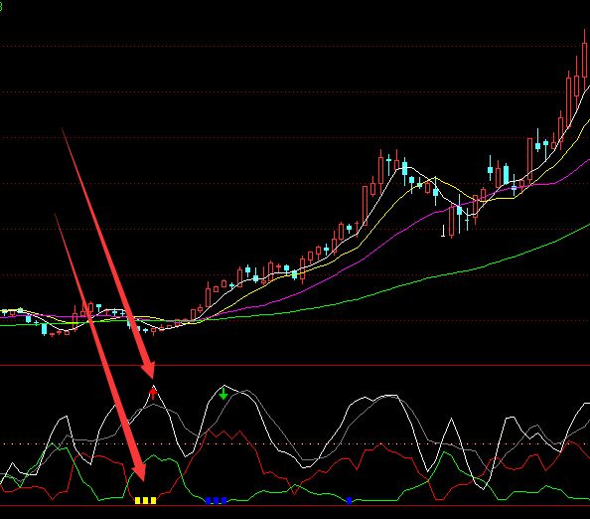Click the green down-arrow sell signal marker
Screen dimensions: 590x519
coord(223,394)
